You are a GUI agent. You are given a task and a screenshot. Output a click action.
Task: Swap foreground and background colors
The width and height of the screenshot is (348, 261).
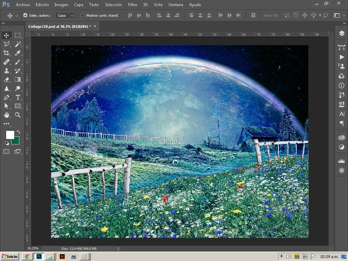coord(18,132)
